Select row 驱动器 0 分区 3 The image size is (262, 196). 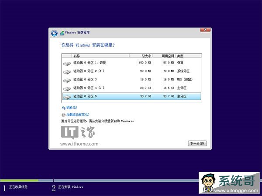pyautogui.click(x=132, y=80)
